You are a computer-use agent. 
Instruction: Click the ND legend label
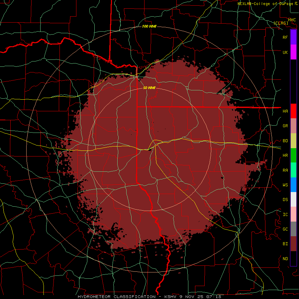tap(285, 259)
